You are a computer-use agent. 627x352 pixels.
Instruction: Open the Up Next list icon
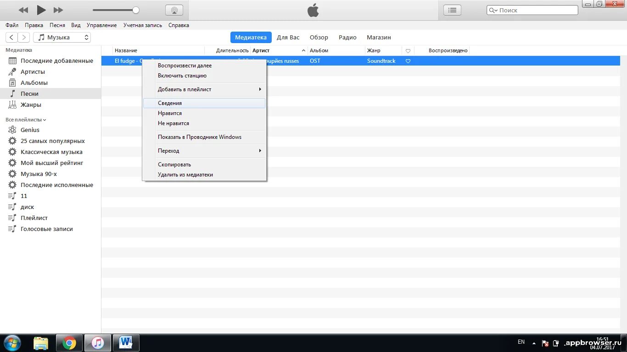452,10
